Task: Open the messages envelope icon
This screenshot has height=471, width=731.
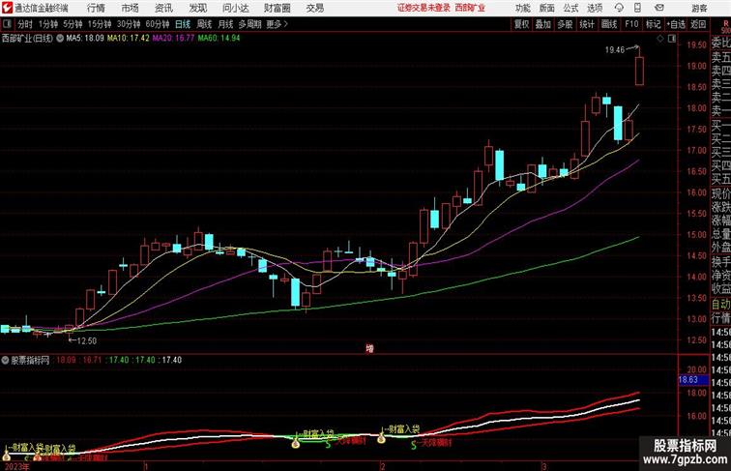Action: point(659,8)
